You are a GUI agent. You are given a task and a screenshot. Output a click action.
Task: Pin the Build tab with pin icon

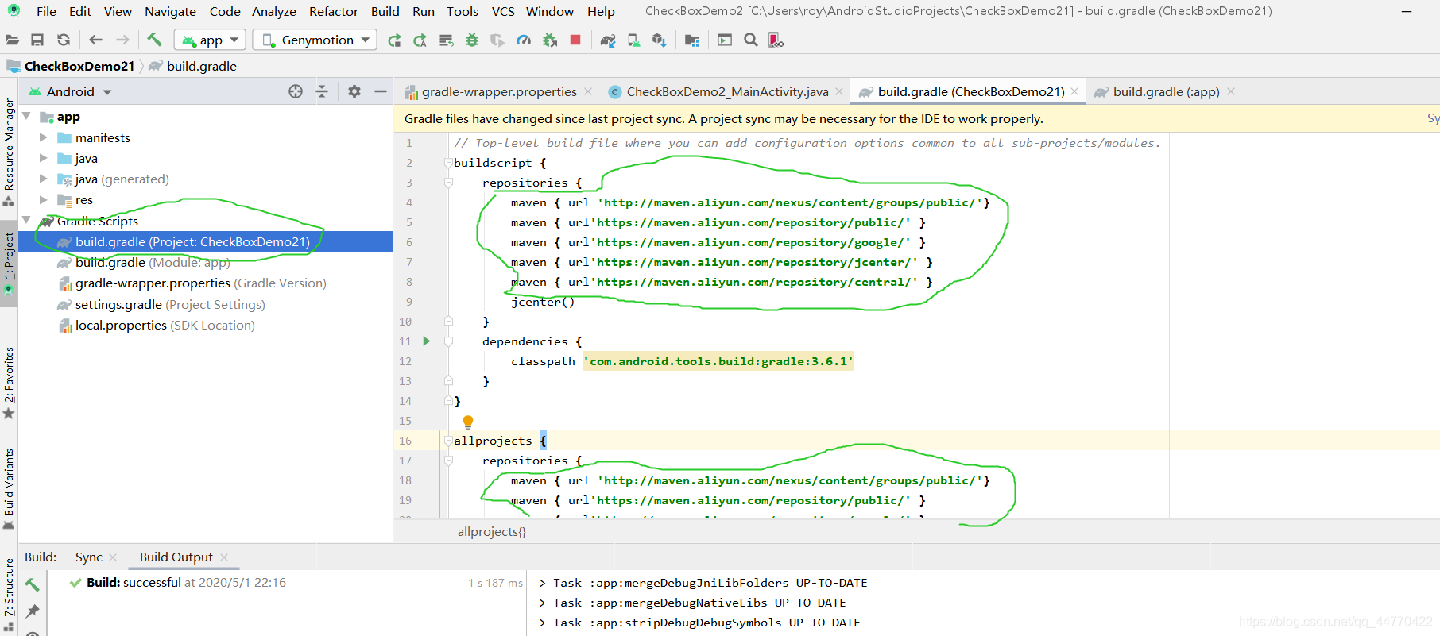(33, 611)
